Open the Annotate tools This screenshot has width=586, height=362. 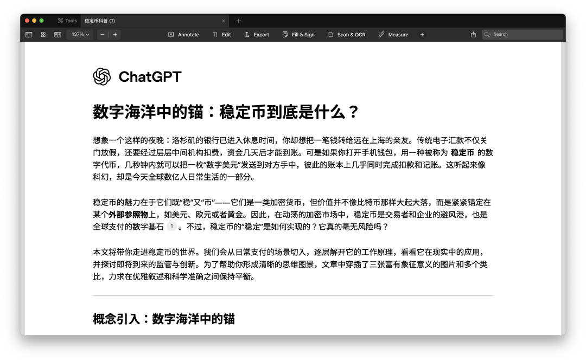[183, 35]
